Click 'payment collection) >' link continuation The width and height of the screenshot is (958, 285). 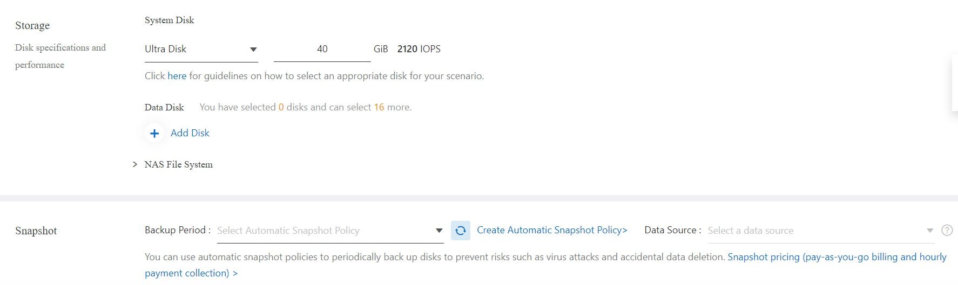[x=191, y=273]
